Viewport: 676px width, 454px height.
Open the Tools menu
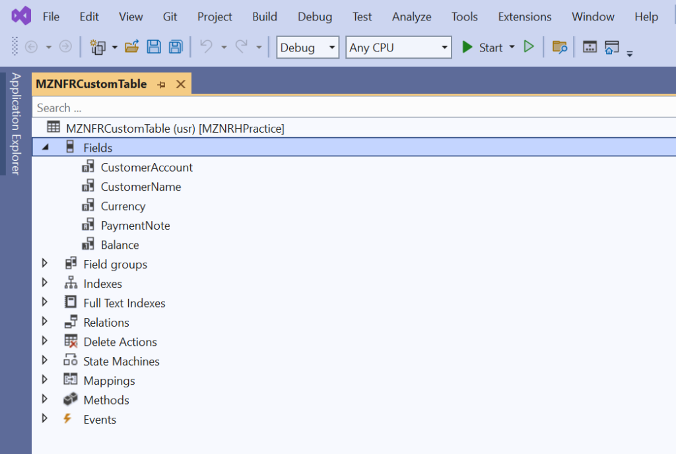pyautogui.click(x=464, y=16)
